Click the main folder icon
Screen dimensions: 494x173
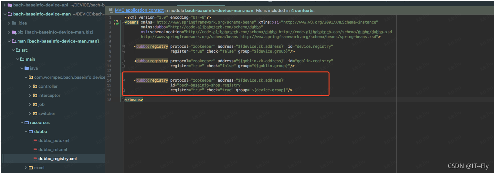point(22,59)
